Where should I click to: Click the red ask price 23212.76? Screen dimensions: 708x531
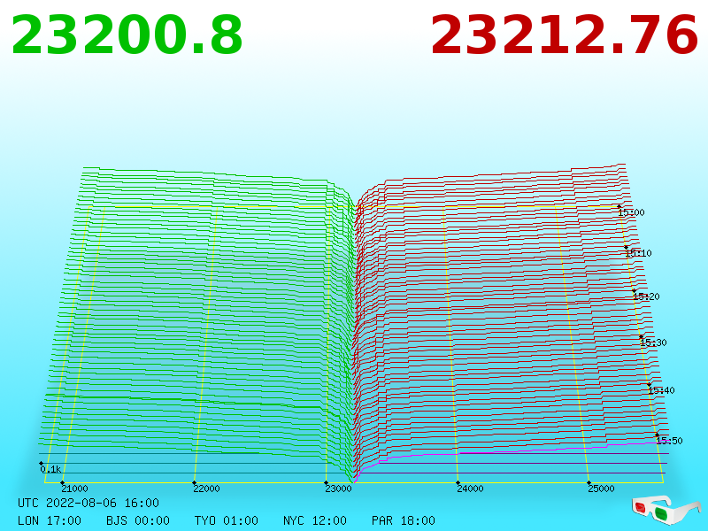565,35
